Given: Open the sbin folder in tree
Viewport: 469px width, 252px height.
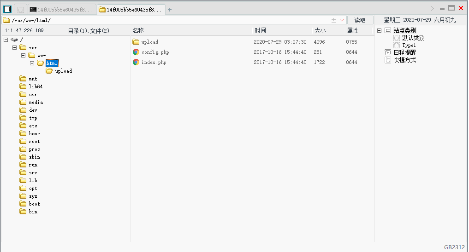Looking at the screenshot, I should tap(30, 157).
